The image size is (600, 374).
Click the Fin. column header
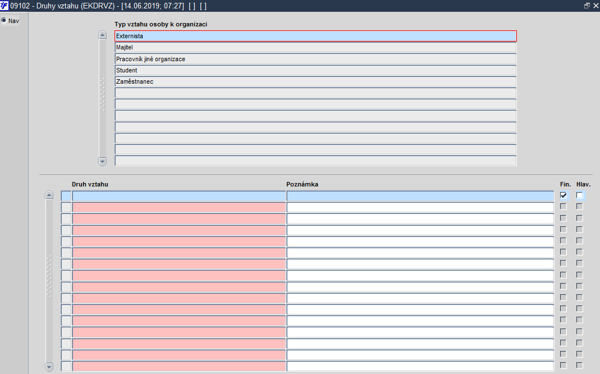565,184
